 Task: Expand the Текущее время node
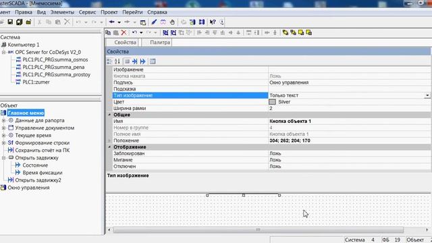point(3,135)
